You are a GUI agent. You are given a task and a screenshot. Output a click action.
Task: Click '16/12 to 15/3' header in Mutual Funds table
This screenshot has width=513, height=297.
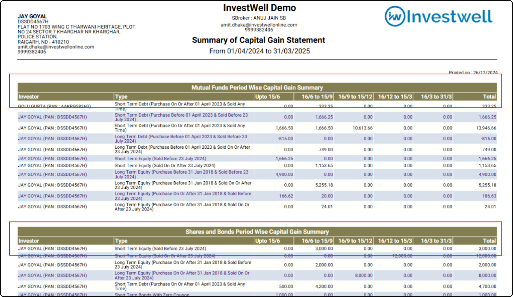[x=393, y=97]
